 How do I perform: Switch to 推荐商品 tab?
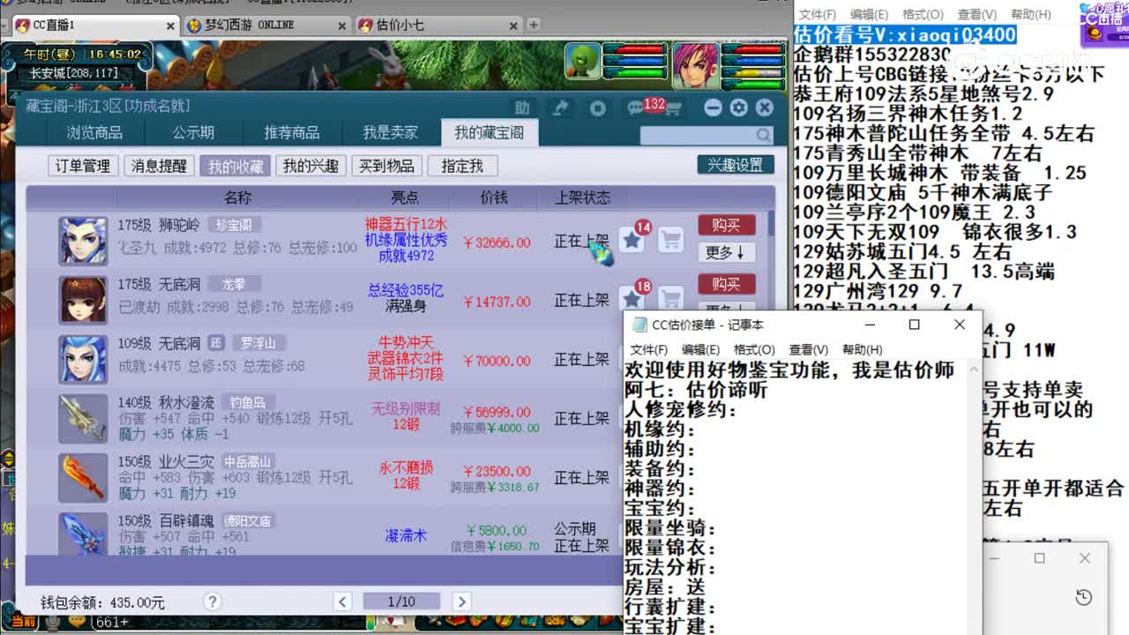292,133
